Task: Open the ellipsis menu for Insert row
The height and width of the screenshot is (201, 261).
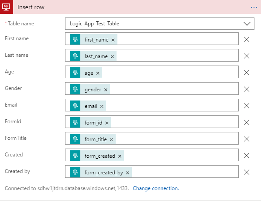Action: pos(254,7)
